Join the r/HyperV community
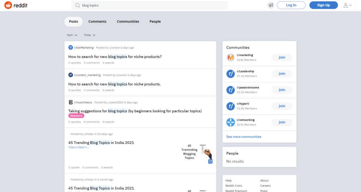This screenshot has height=192, width=361. [x=282, y=106]
